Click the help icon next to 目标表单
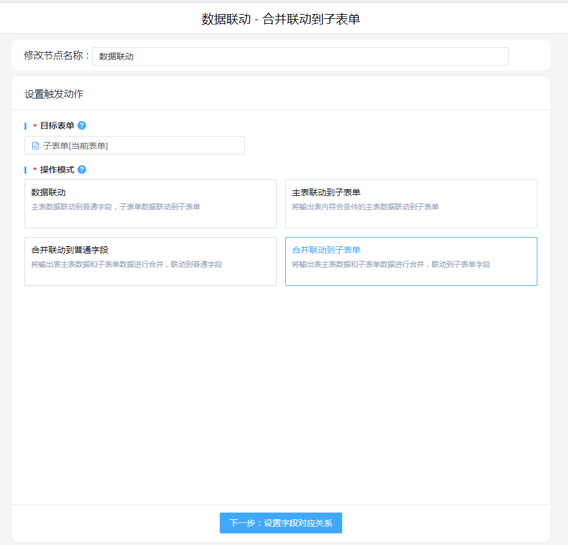The height and width of the screenshot is (545, 568). click(x=82, y=126)
